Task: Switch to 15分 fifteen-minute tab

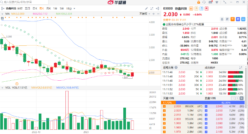Action: (x=69, y=9)
